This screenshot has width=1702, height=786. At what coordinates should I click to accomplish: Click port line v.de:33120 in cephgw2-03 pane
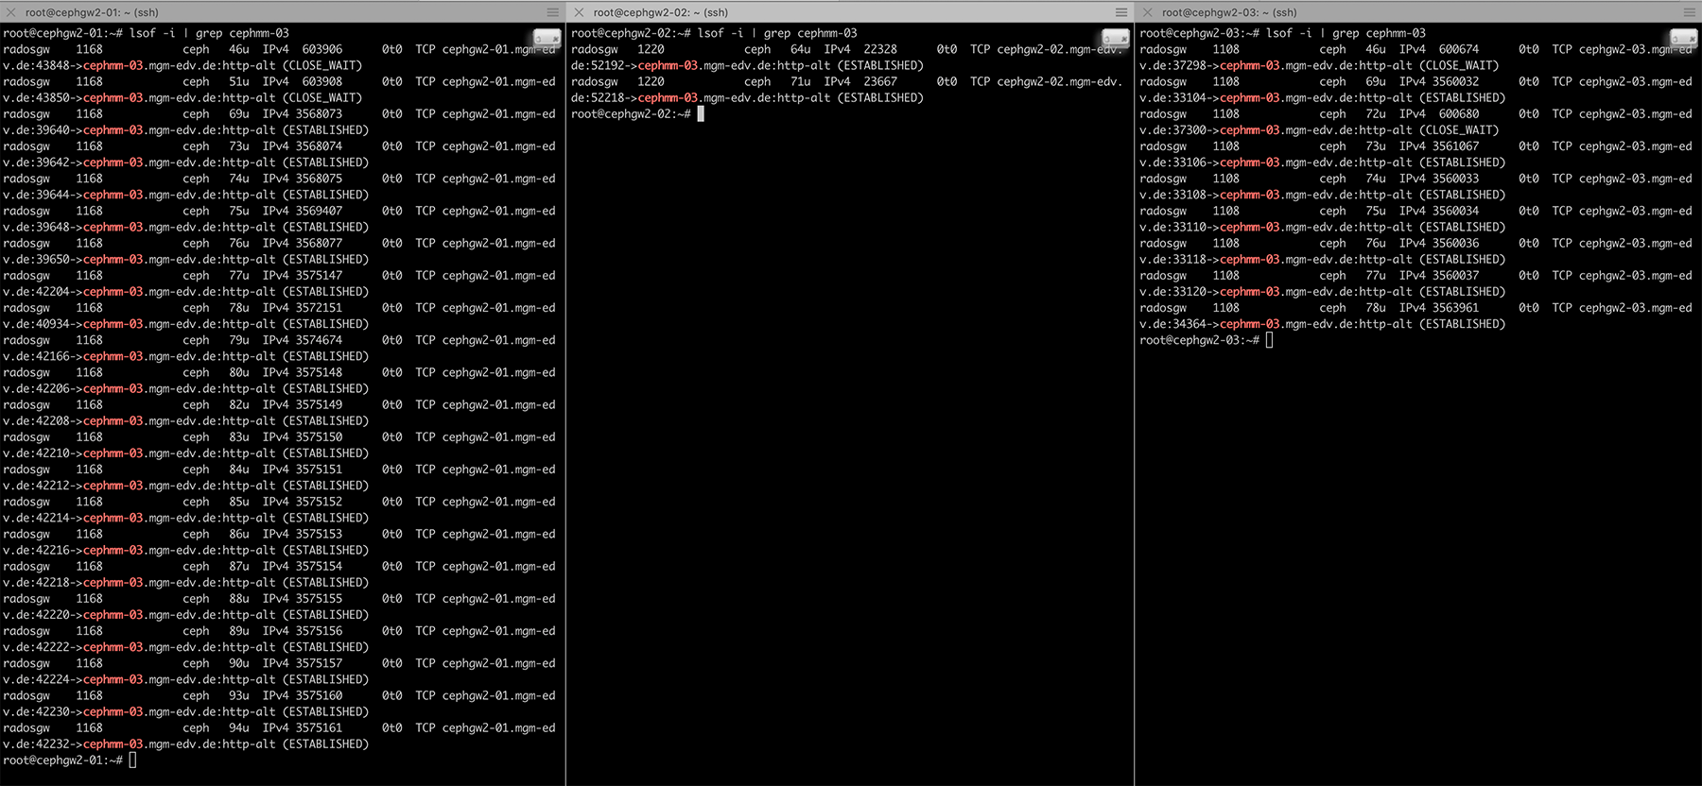coord(1322,292)
